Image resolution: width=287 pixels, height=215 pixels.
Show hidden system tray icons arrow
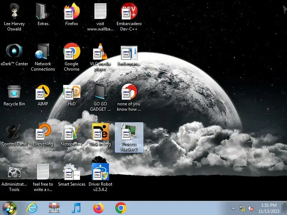[234, 208]
